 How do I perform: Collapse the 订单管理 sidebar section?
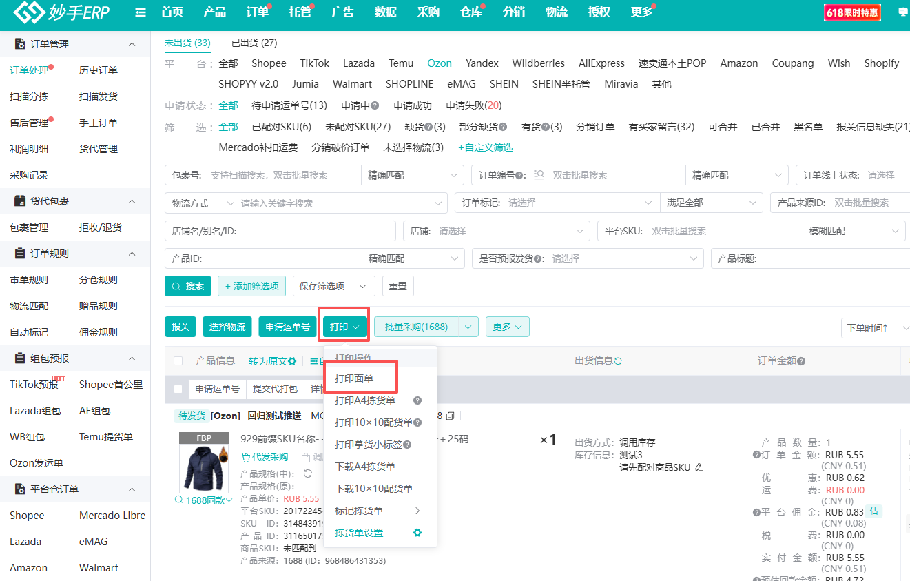point(132,44)
